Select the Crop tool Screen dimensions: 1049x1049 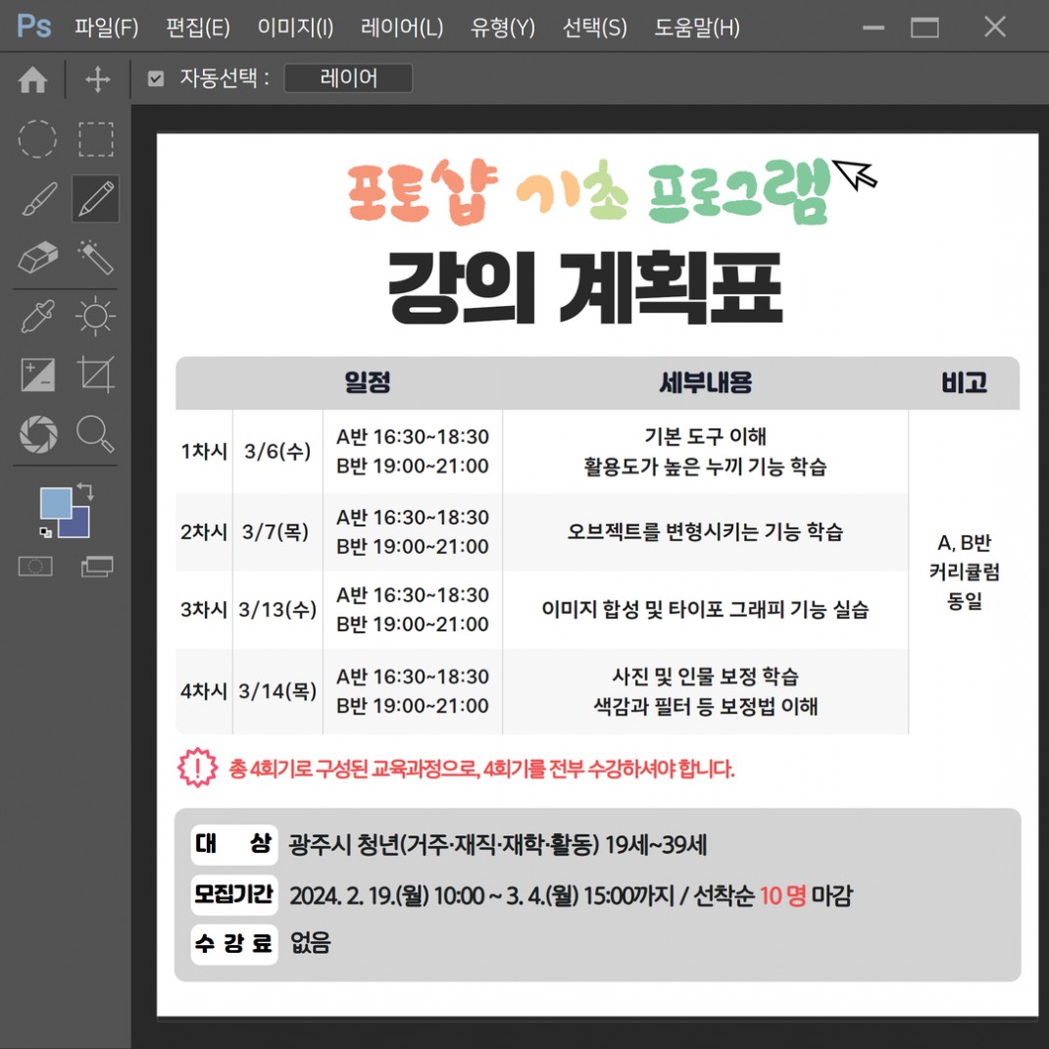pos(96,374)
